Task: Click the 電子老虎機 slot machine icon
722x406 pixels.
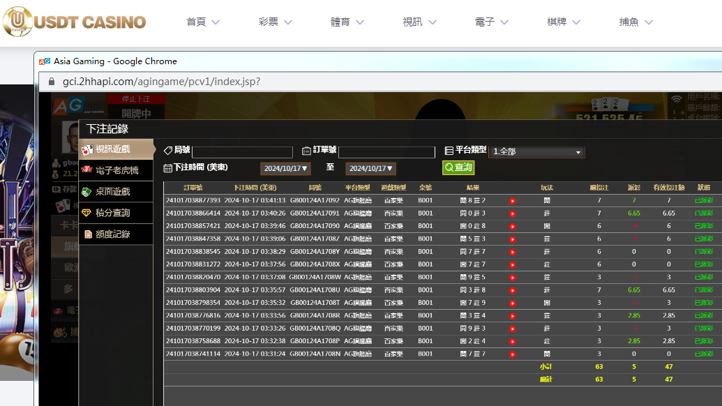Action: [87, 170]
